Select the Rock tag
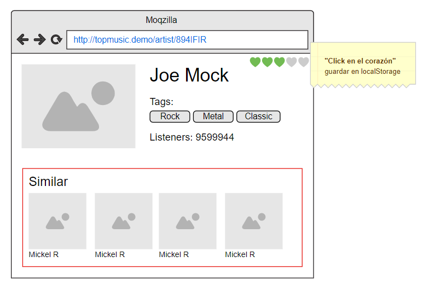This screenshot has width=424, height=291. pyautogui.click(x=170, y=117)
